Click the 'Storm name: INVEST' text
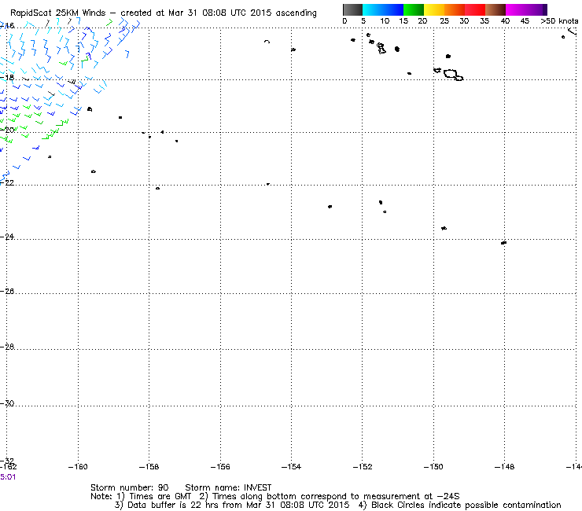The width and height of the screenshot is (582, 511). pos(228,487)
